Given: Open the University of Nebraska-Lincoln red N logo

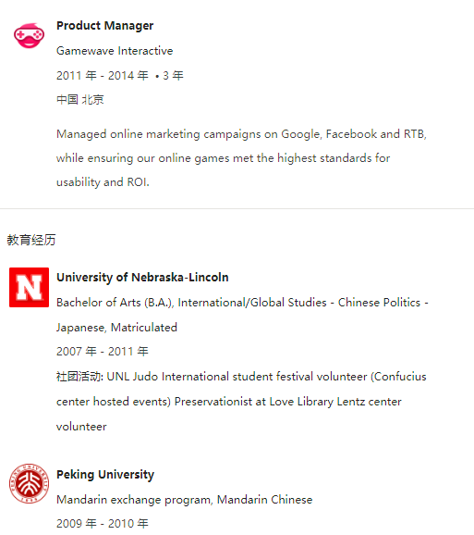Looking at the screenshot, I should click(29, 287).
